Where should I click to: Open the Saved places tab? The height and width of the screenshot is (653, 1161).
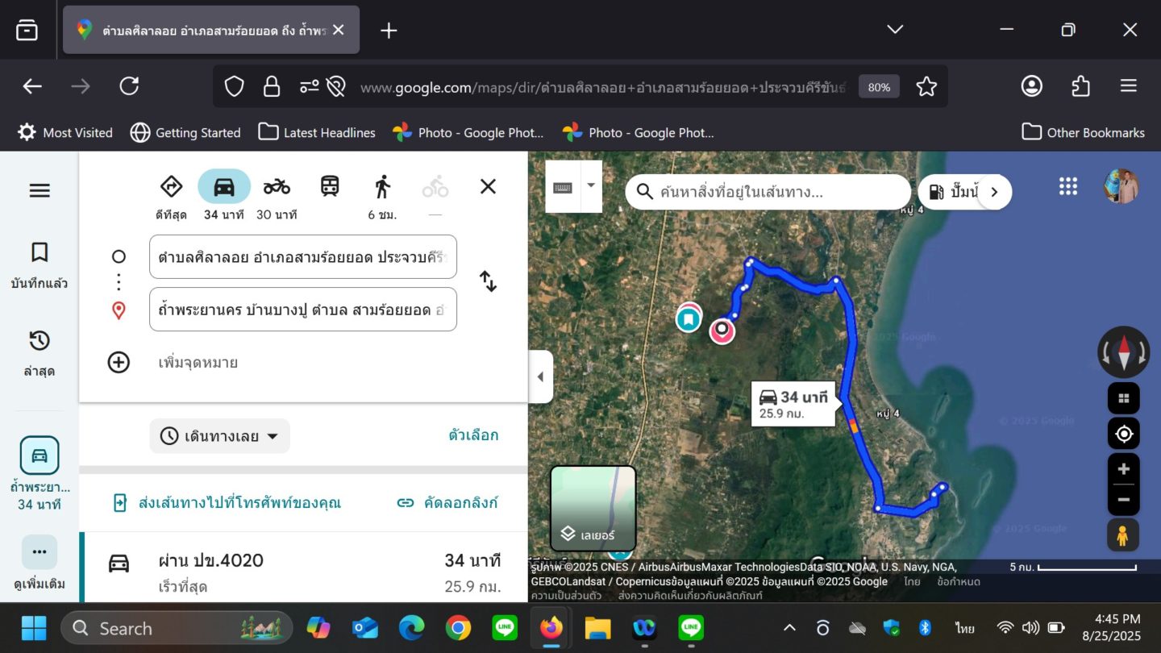tap(40, 264)
